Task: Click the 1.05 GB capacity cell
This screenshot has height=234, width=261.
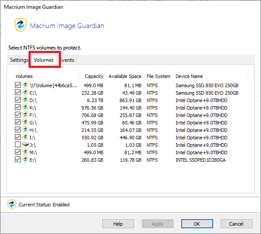Action: tap(95, 145)
